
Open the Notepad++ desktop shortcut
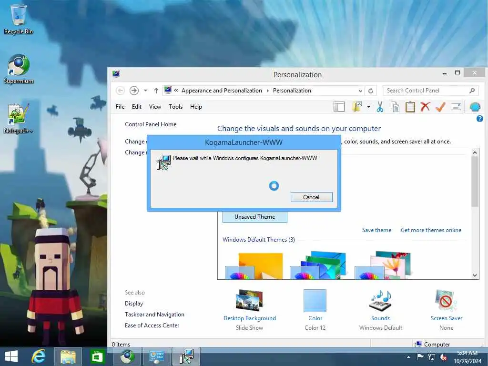point(19,119)
